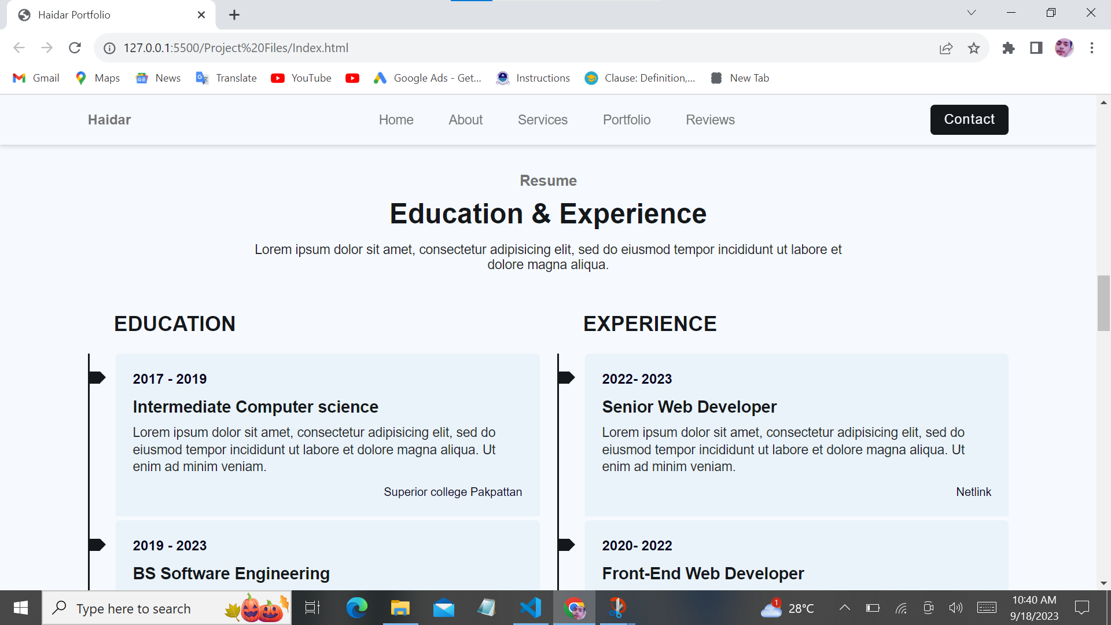Viewport: 1111px width, 625px height.
Task: Open the Instructions bookmark
Action: 533,78
